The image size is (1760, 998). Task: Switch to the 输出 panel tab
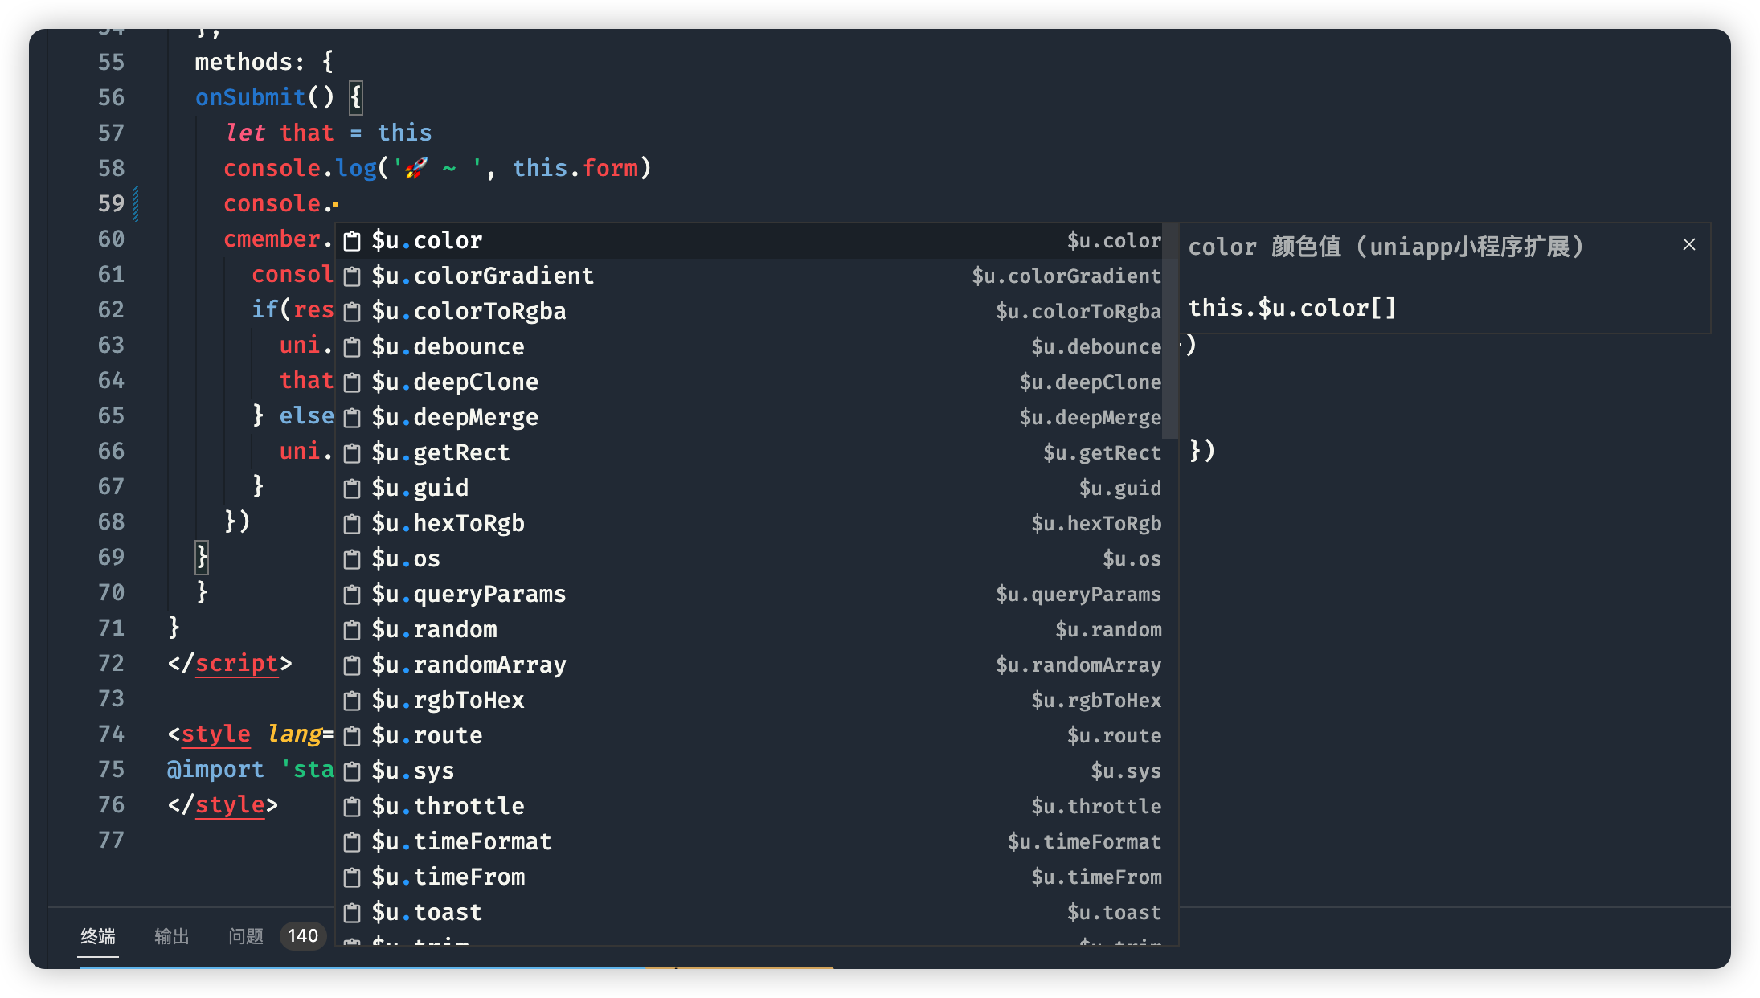click(x=171, y=935)
